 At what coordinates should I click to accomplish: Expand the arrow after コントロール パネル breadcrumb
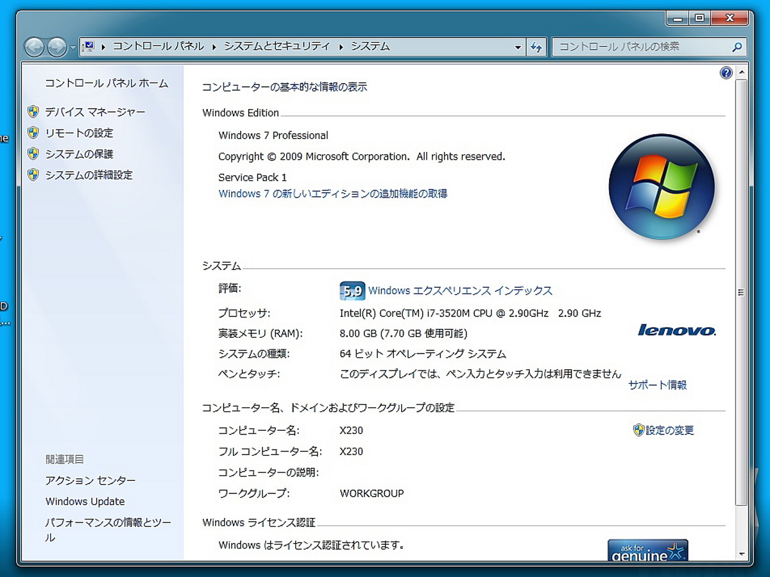tap(214, 46)
